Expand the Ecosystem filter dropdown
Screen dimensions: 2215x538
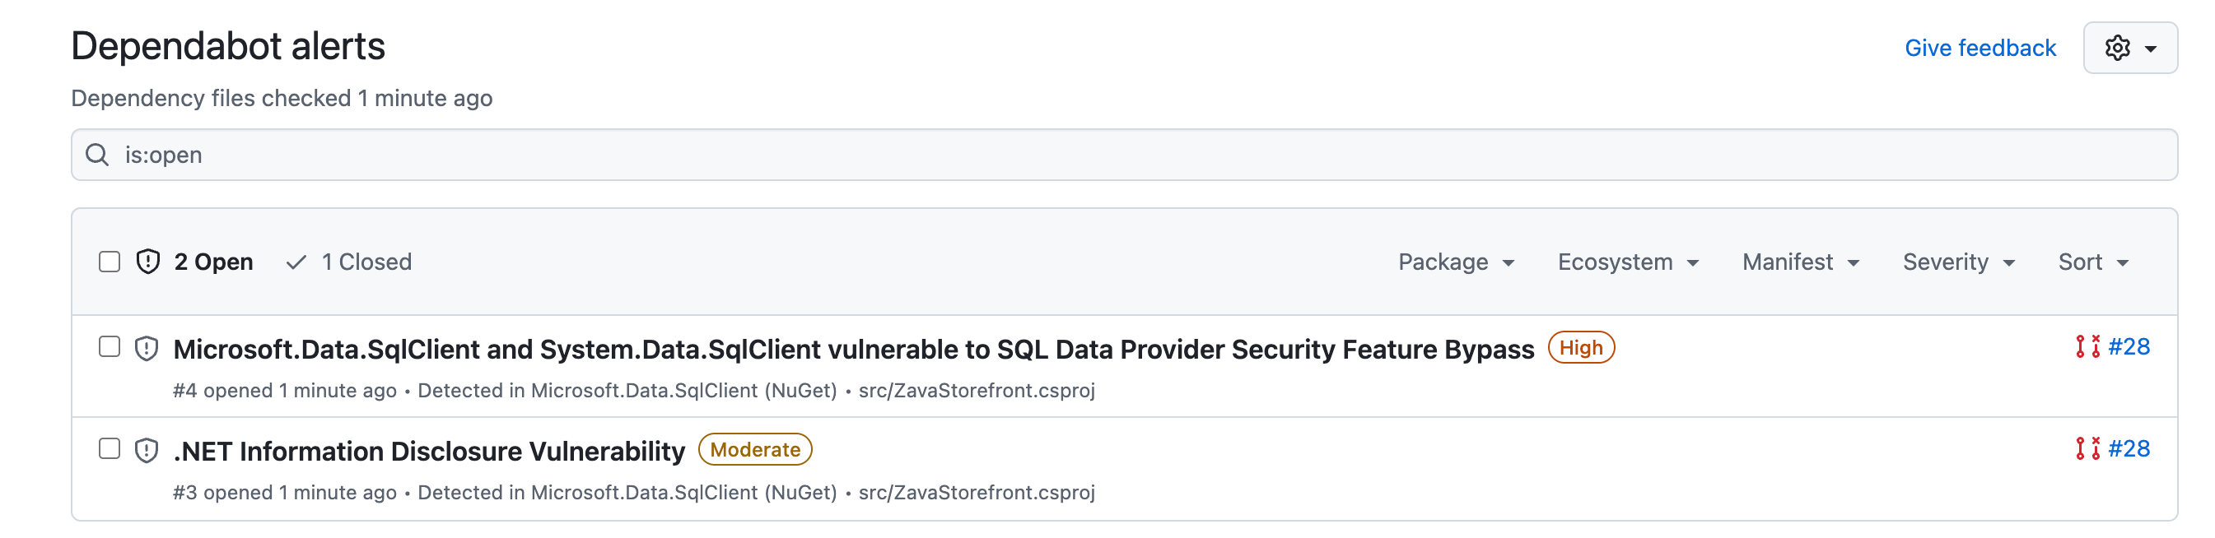pos(1628,262)
